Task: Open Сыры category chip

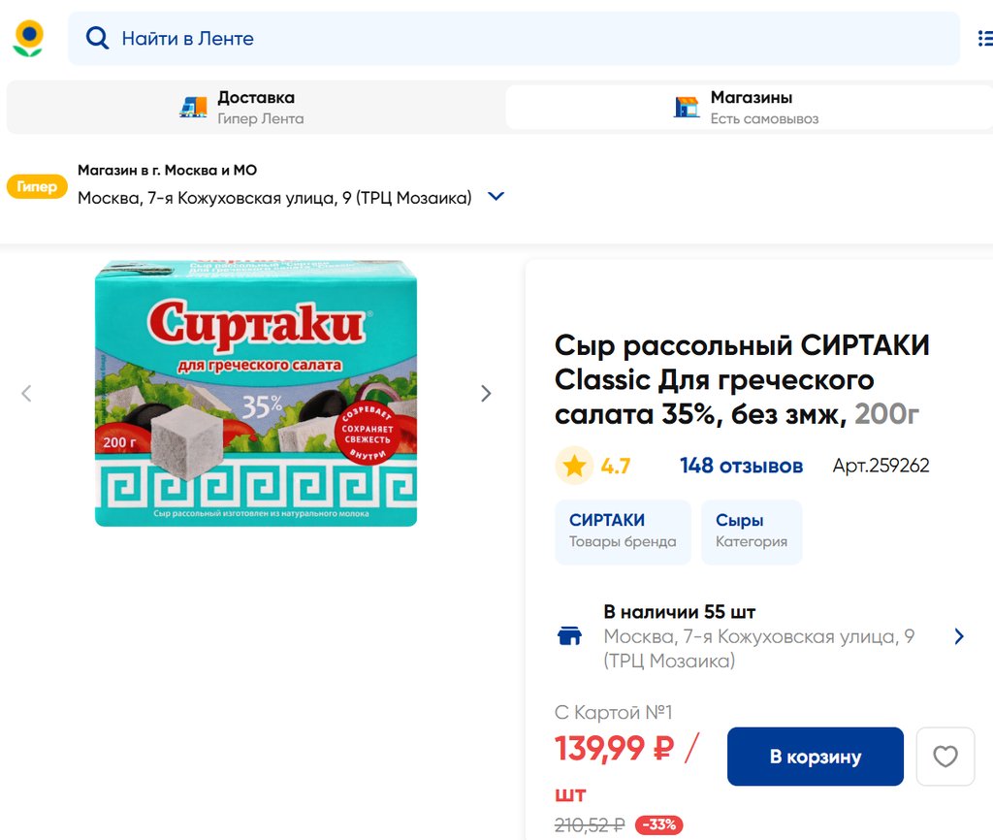Action: [751, 531]
